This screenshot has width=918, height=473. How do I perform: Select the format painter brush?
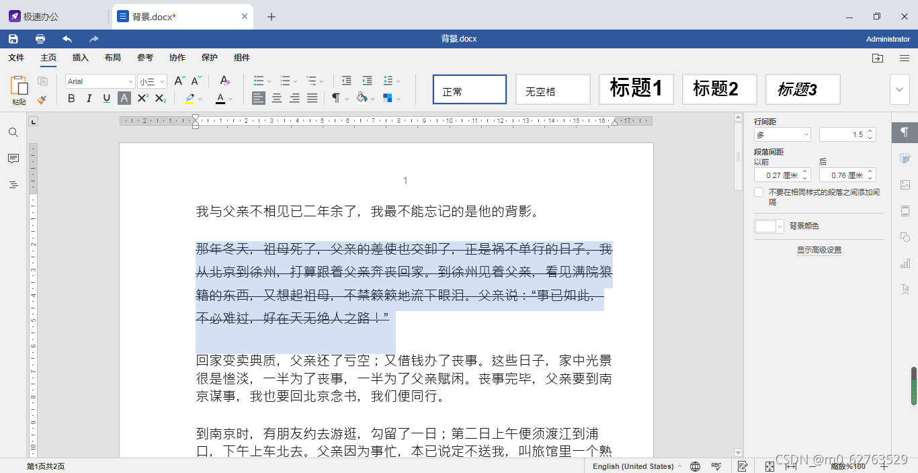(x=42, y=99)
